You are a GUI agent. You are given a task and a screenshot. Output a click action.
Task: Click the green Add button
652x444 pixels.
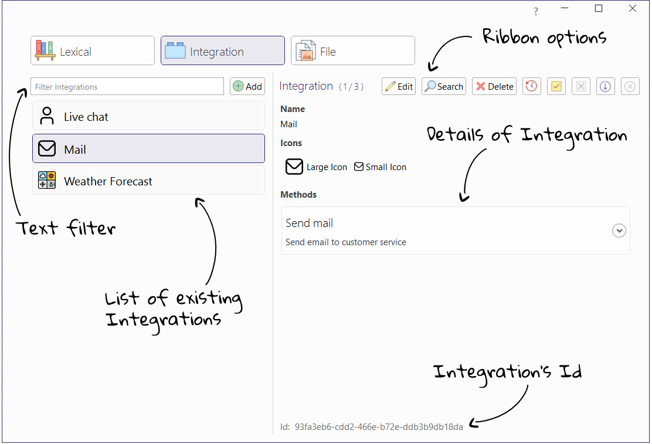[247, 86]
